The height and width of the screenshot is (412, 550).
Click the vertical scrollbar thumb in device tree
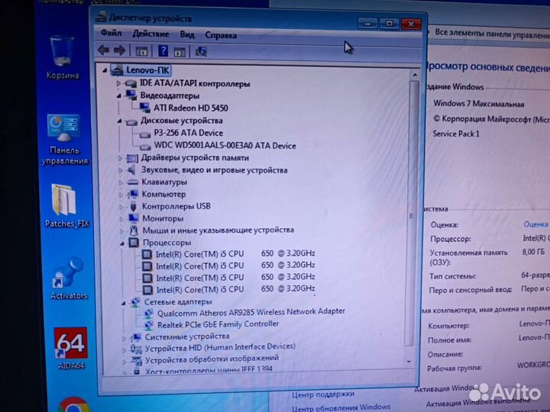(x=412, y=212)
